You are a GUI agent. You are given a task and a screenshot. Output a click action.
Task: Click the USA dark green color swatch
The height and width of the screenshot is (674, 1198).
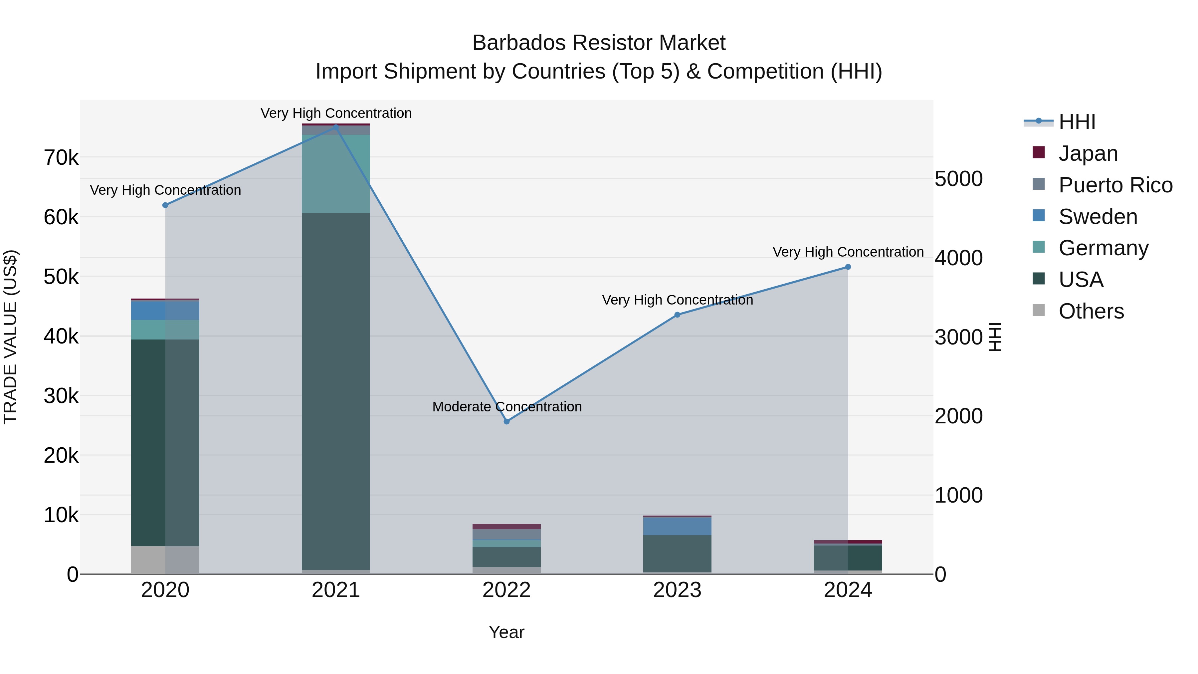click(1039, 279)
